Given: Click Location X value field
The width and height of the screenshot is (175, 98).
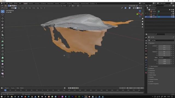Looking at the screenshot, I should 164,46.
